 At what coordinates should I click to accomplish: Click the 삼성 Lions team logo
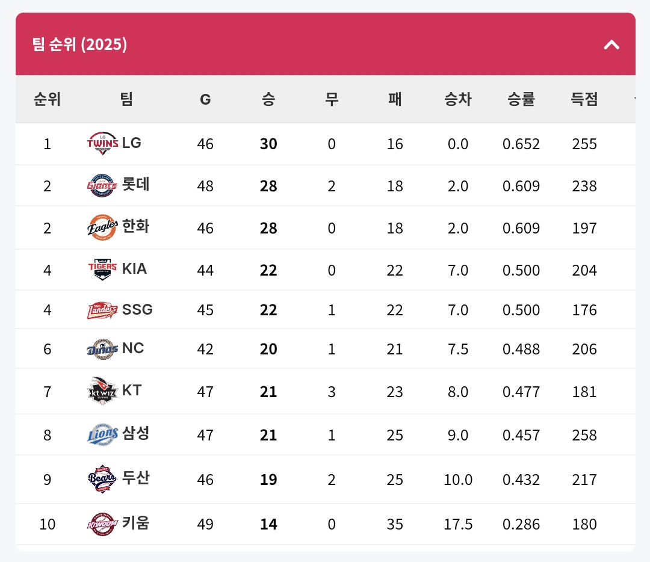tap(102, 434)
